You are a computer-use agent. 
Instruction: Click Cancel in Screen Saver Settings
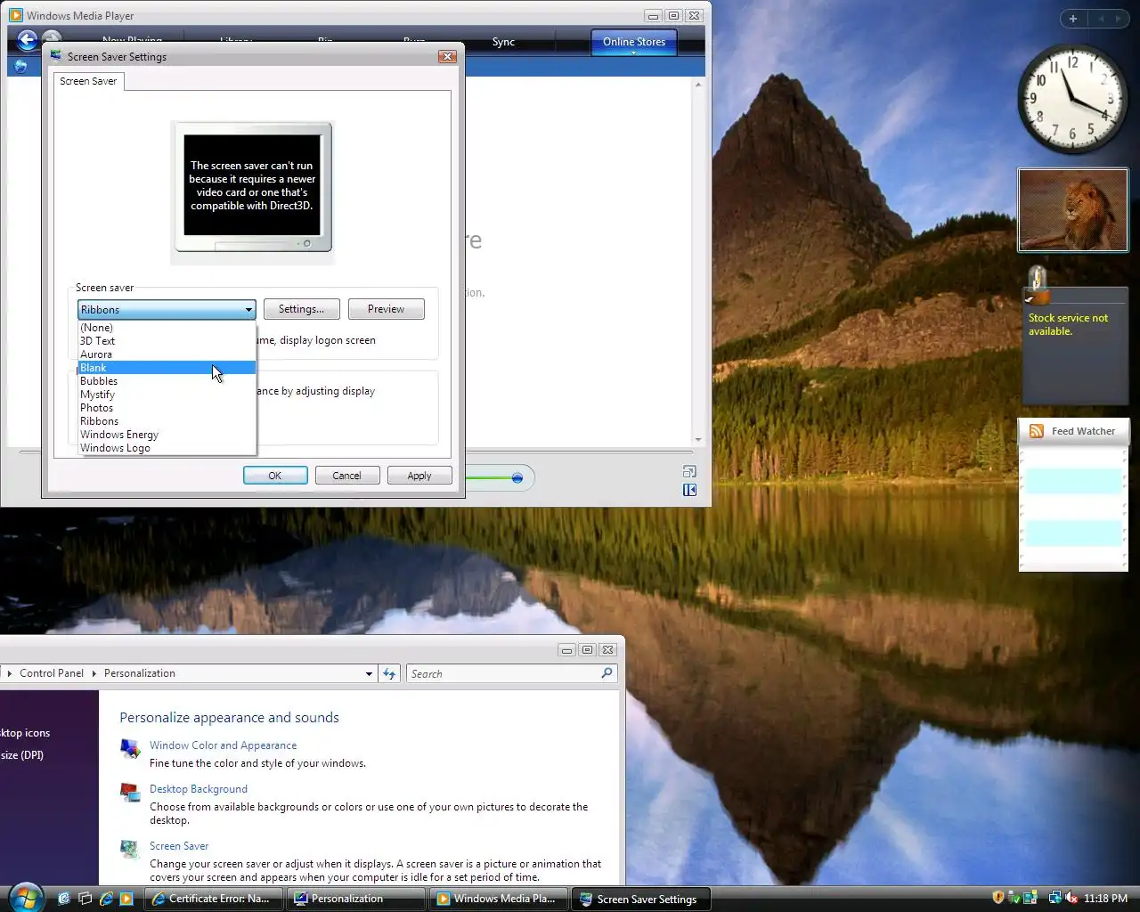coord(347,476)
